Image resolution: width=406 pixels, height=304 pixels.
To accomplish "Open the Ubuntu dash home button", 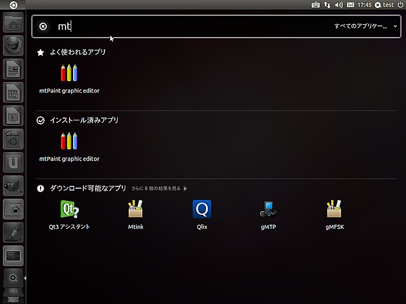I will [13, 5].
